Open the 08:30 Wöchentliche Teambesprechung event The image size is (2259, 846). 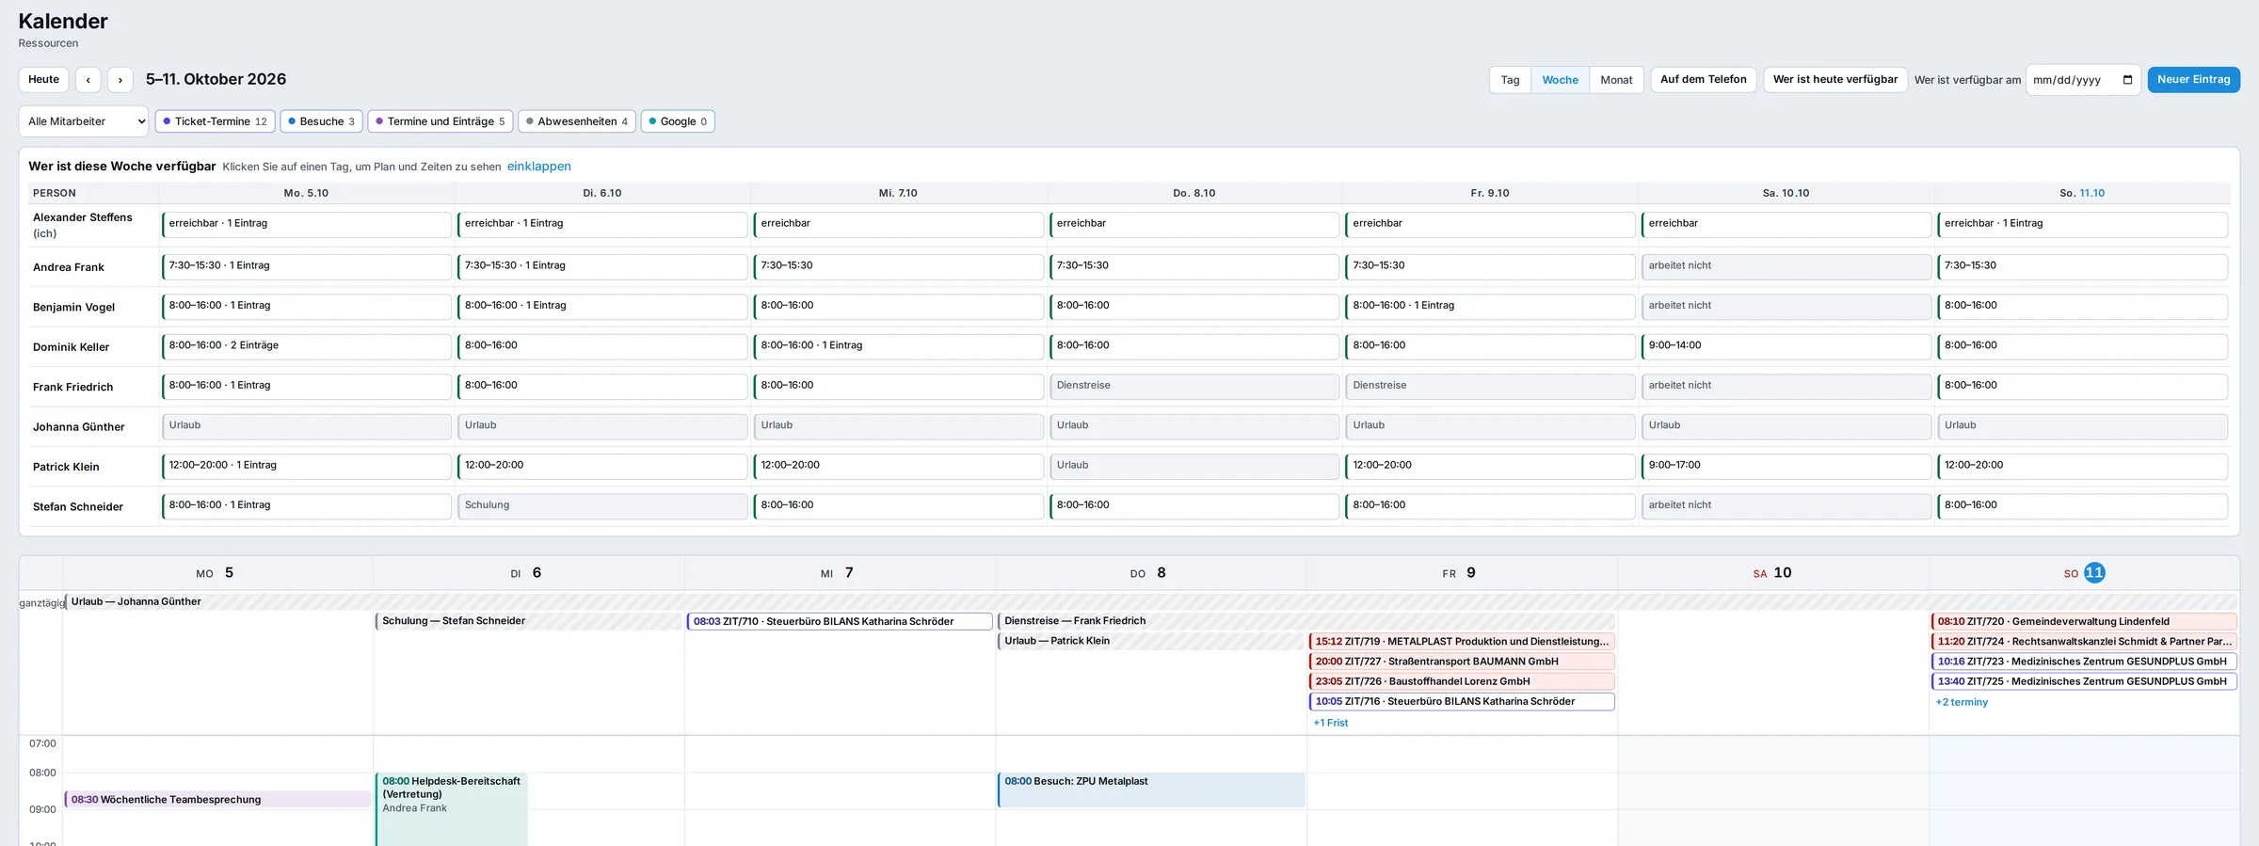tap(217, 799)
